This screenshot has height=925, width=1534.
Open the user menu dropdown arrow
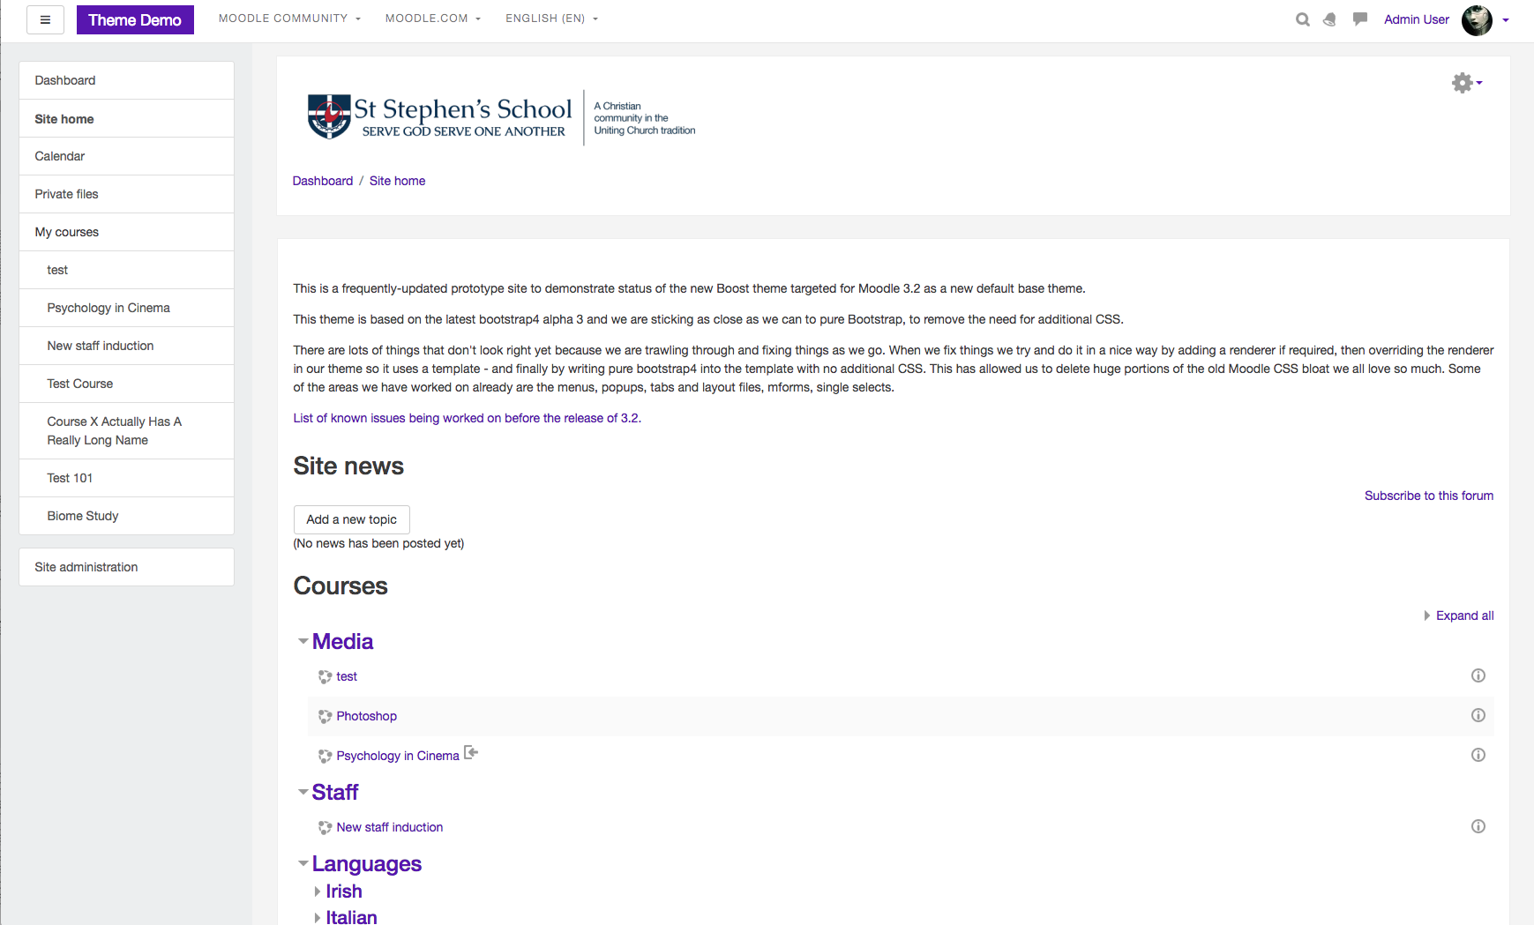(x=1506, y=20)
